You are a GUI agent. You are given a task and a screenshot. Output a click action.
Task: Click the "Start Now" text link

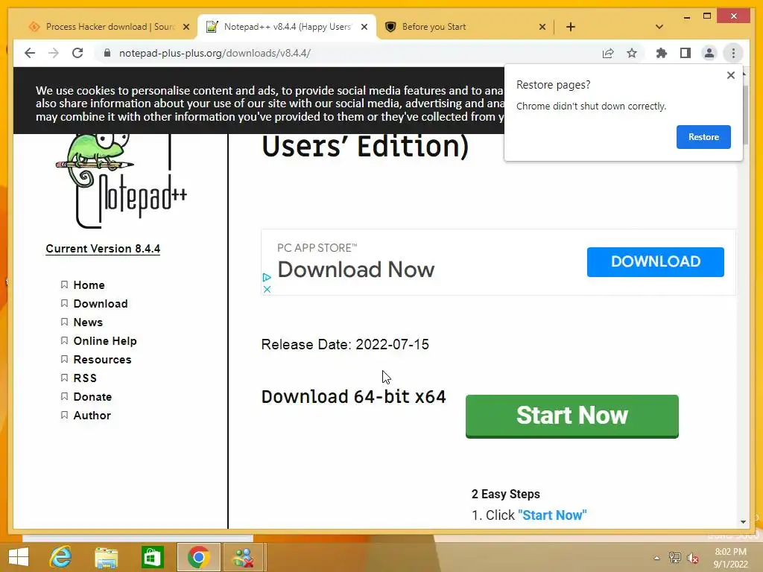point(552,515)
